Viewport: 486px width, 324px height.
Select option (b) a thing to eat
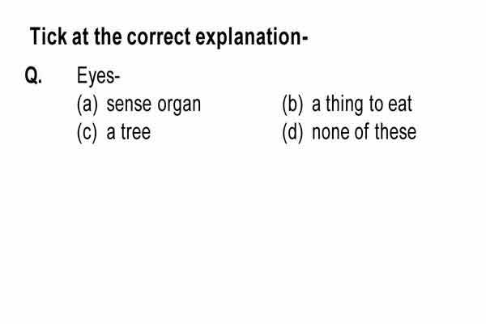(x=347, y=104)
